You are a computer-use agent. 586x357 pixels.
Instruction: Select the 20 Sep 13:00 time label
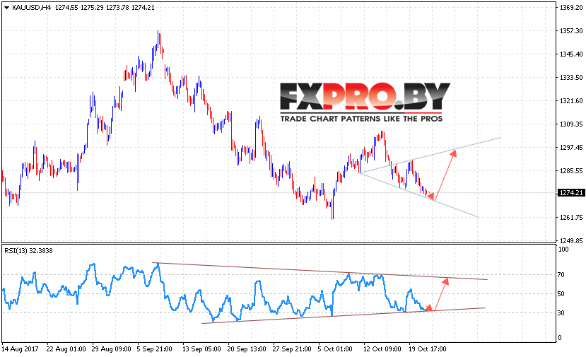(247, 349)
